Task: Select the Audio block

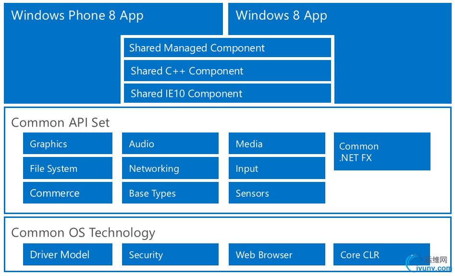Action: click(x=170, y=144)
